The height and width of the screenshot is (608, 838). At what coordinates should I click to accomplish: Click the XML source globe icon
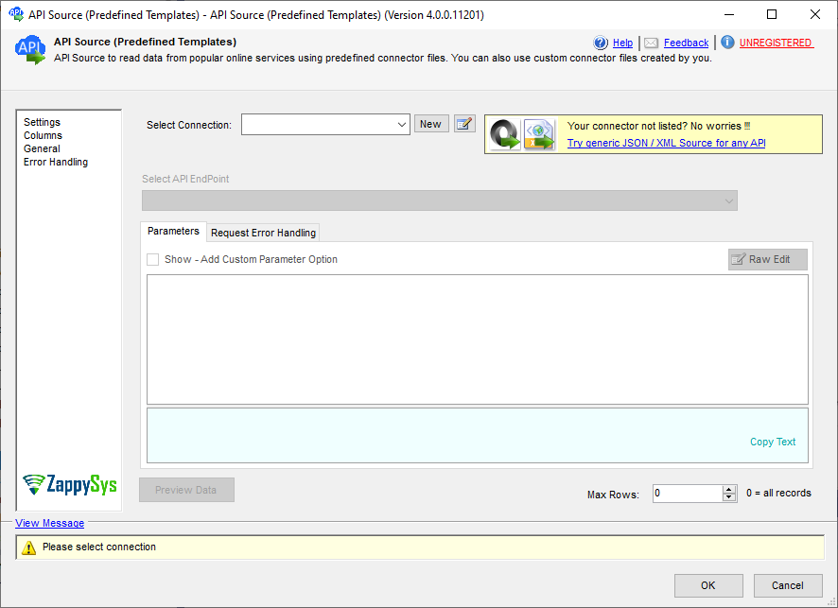click(x=539, y=134)
